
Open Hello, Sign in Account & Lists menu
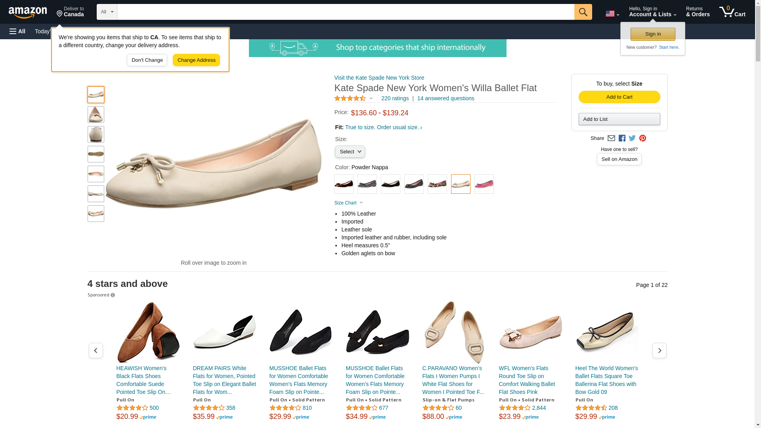coord(652,11)
